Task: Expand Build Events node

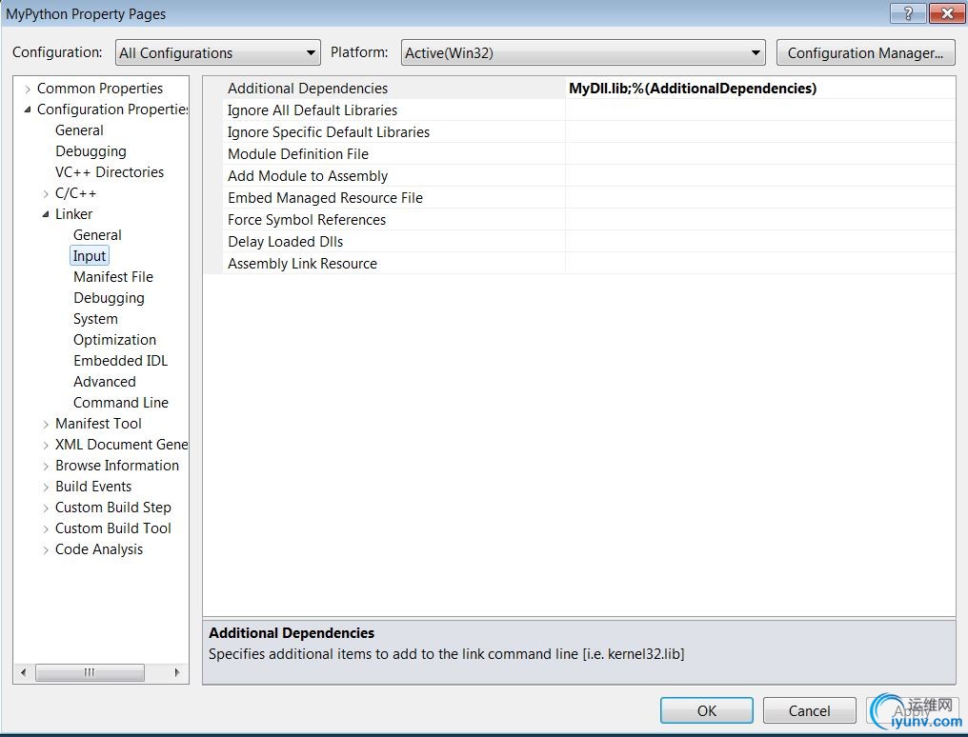Action: (x=46, y=488)
